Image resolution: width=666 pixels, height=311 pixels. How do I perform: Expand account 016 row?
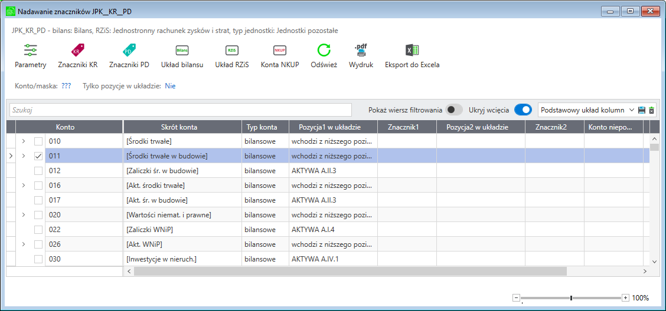click(24, 186)
